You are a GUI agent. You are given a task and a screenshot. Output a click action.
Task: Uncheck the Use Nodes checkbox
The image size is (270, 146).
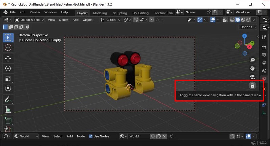coord(91,136)
